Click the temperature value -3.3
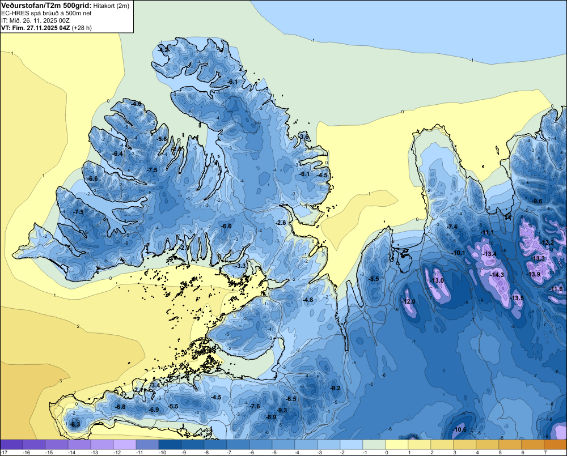This screenshot has height=456, width=567. coord(240,266)
